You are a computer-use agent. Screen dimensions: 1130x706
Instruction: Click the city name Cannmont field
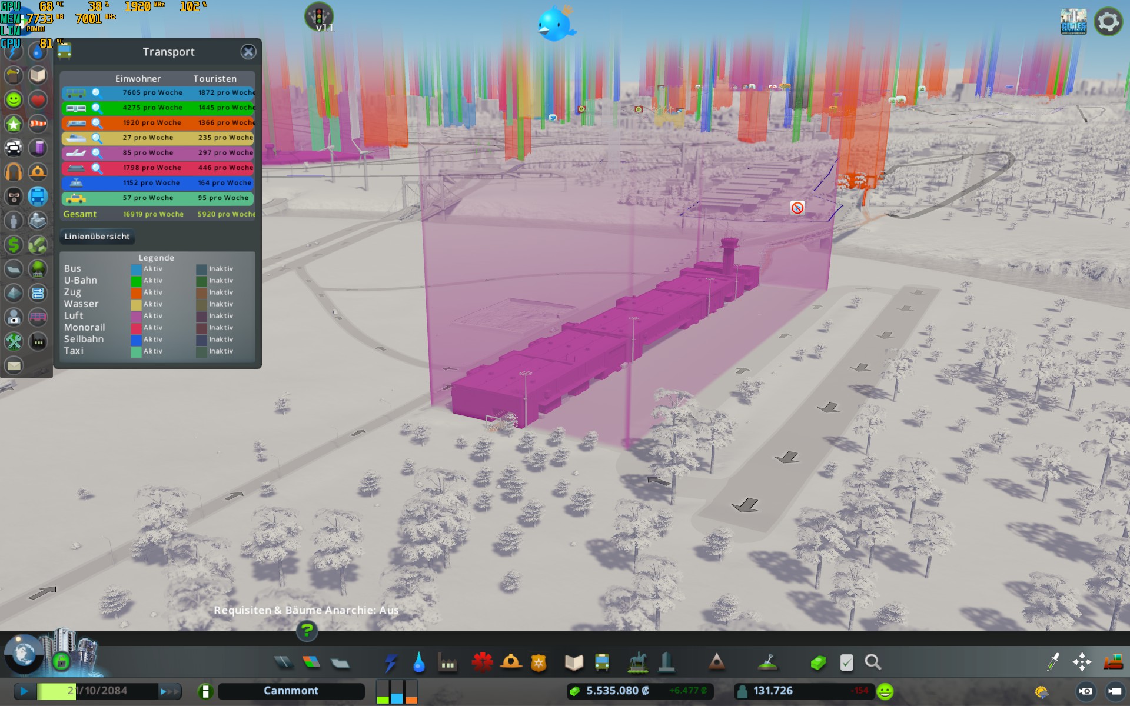pos(291,691)
